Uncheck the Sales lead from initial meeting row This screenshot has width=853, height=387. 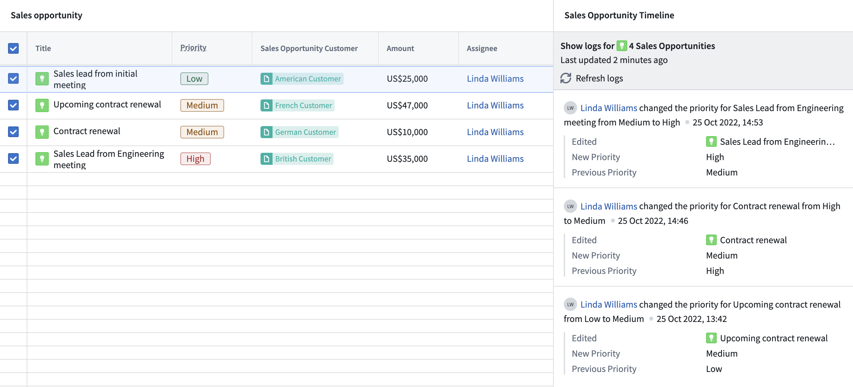(13, 79)
